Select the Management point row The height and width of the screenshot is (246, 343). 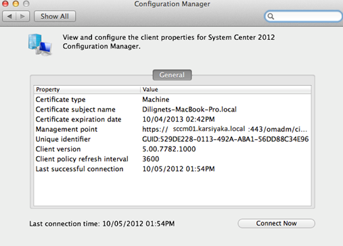tap(173, 129)
